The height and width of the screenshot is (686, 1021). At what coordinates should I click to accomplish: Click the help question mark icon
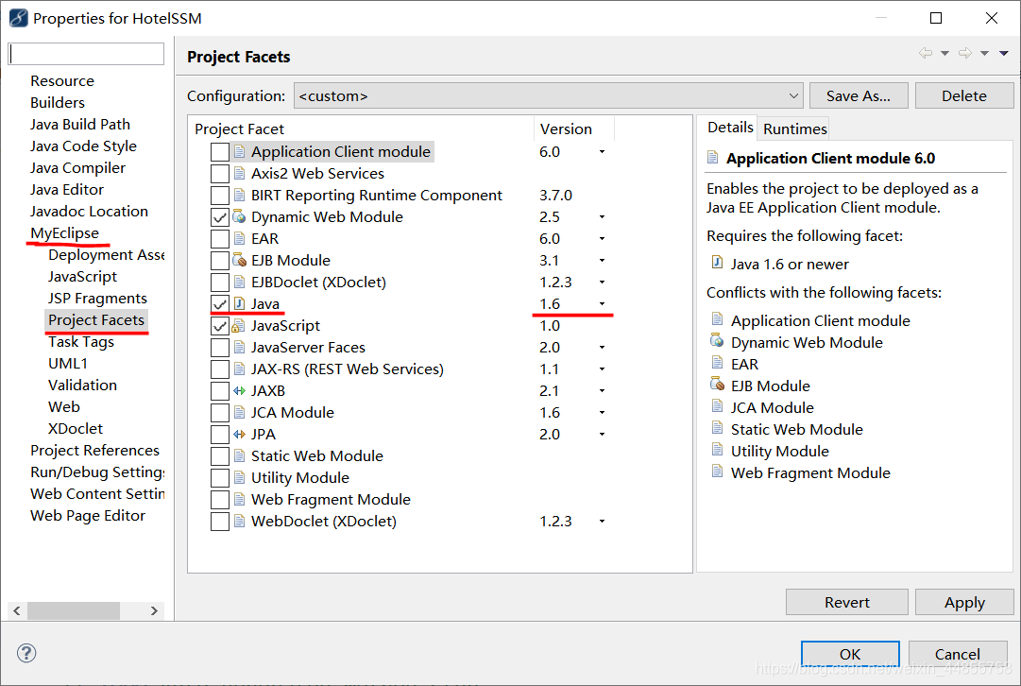point(26,653)
